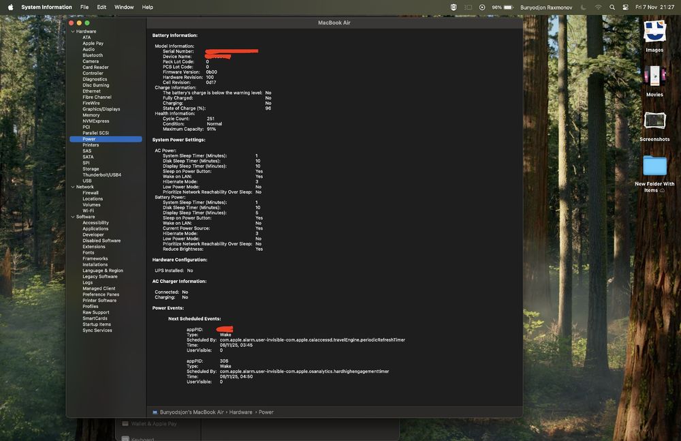Image resolution: width=681 pixels, height=441 pixels.
Task: Click the MacBook Air path bar computer icon
Action: click(155, 412)
